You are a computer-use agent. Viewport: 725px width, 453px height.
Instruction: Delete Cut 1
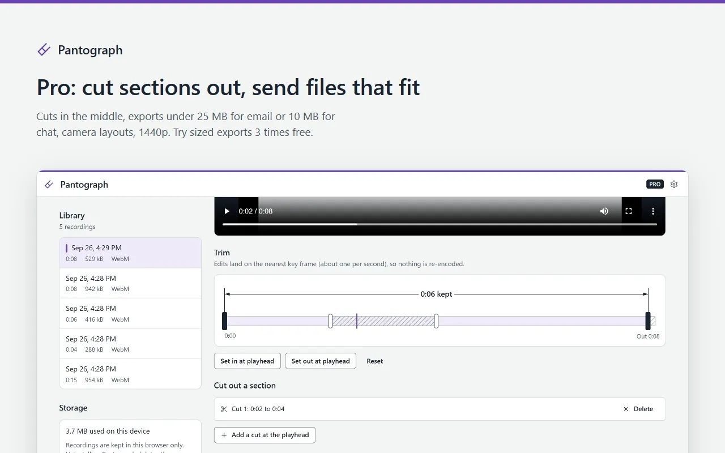[638, 409]
